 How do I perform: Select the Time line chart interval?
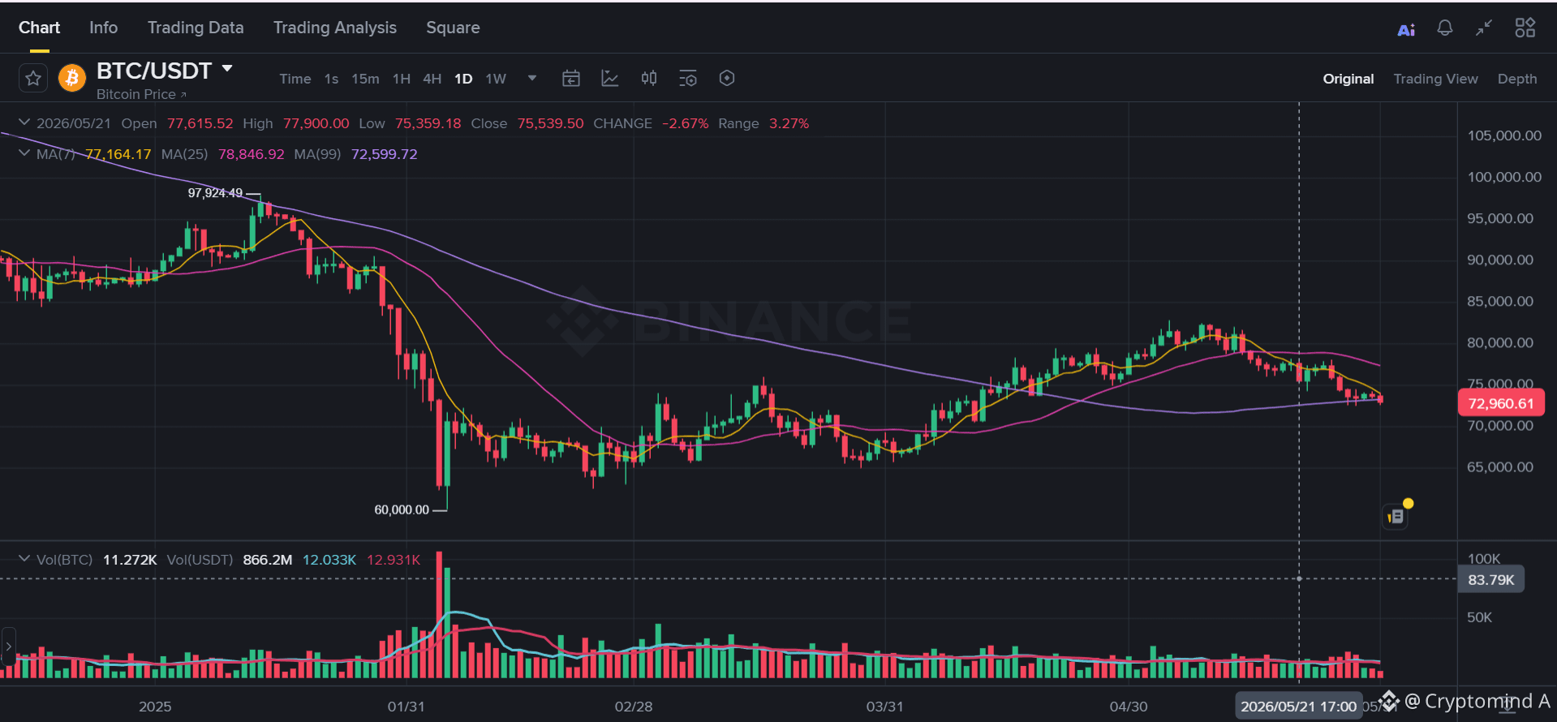(295, 79)
